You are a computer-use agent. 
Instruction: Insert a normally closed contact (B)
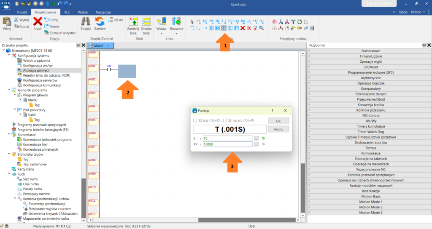coord(205,21)
